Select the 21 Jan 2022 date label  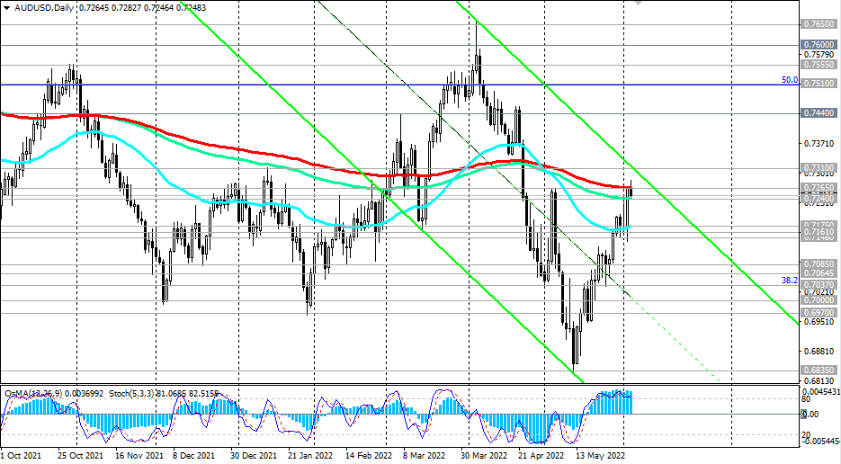click(309, 456)
